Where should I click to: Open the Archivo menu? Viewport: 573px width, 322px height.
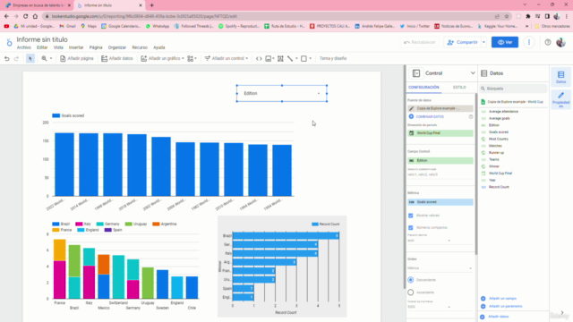click(x=24, y=47)
